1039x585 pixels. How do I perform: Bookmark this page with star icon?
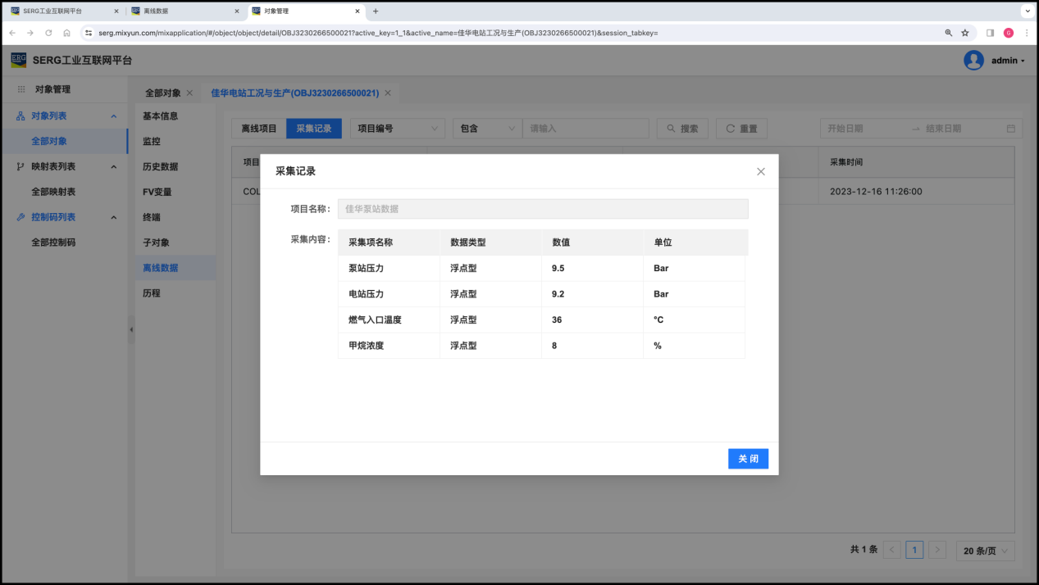pyautogui.click(x=965, y=33)
